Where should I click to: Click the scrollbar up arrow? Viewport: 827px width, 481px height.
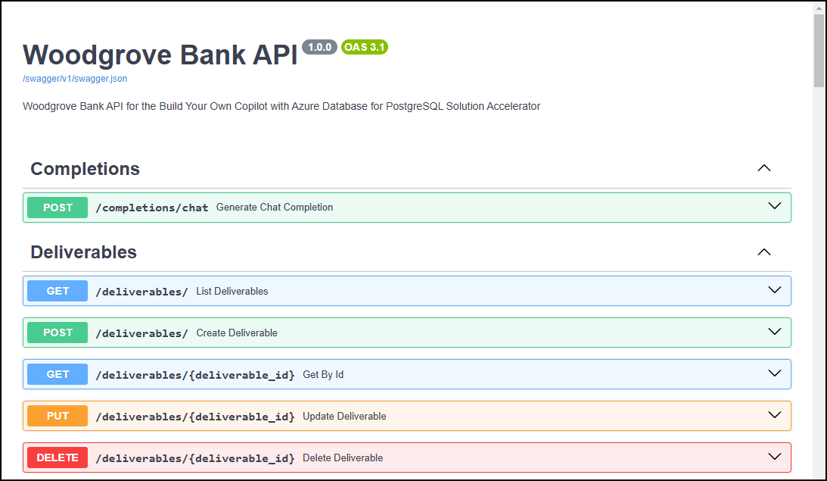click(819, 8)
